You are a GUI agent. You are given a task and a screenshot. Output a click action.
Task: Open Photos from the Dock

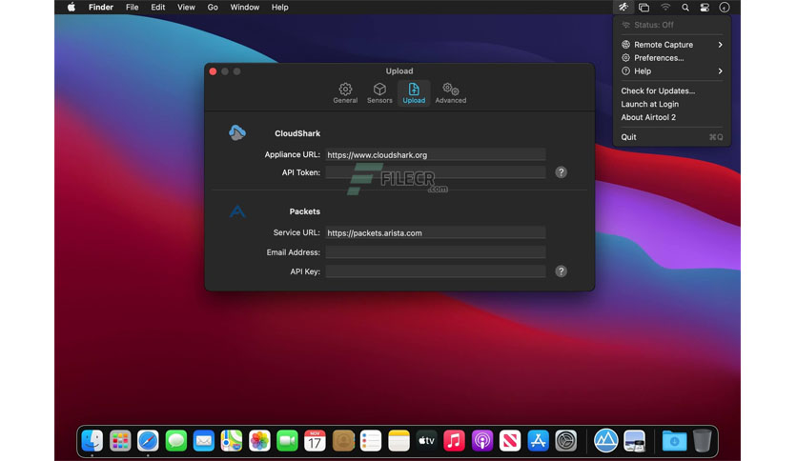259,441
